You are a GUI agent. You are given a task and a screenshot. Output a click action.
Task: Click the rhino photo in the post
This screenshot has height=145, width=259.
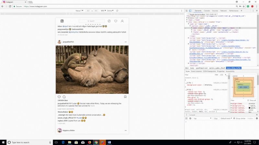point(92,70)
